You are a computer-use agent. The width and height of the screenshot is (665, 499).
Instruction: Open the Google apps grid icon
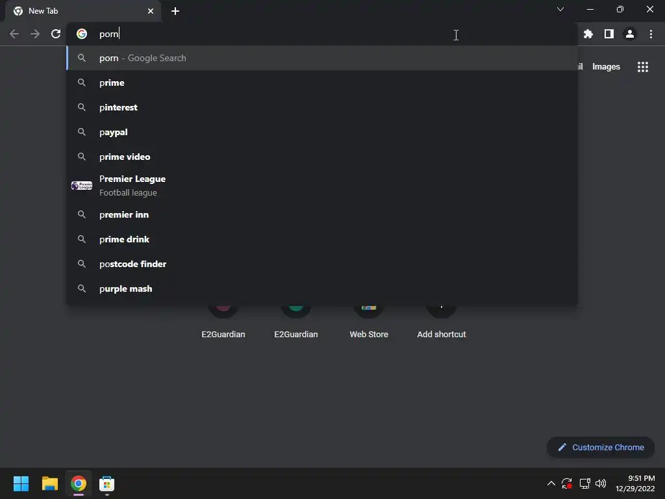click(643, 67)
